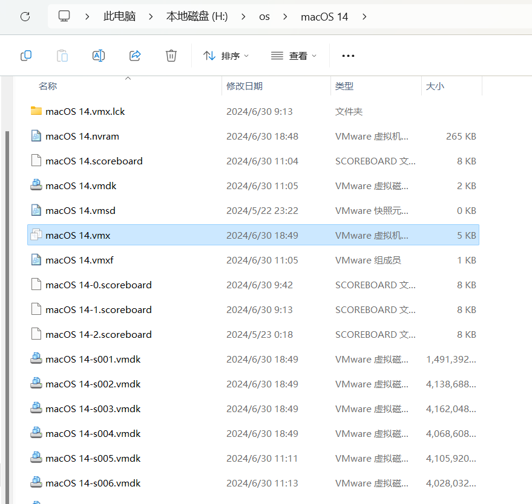The image size is (532, 504).
Task: Select file name macOS 14-s006.vmdk
Action: 93,483
